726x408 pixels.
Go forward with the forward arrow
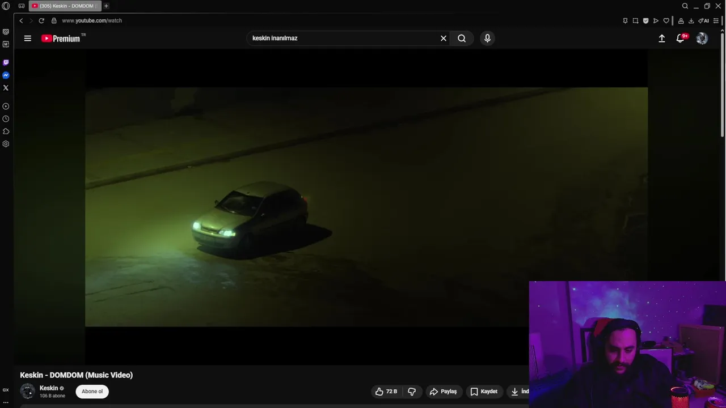31,20
